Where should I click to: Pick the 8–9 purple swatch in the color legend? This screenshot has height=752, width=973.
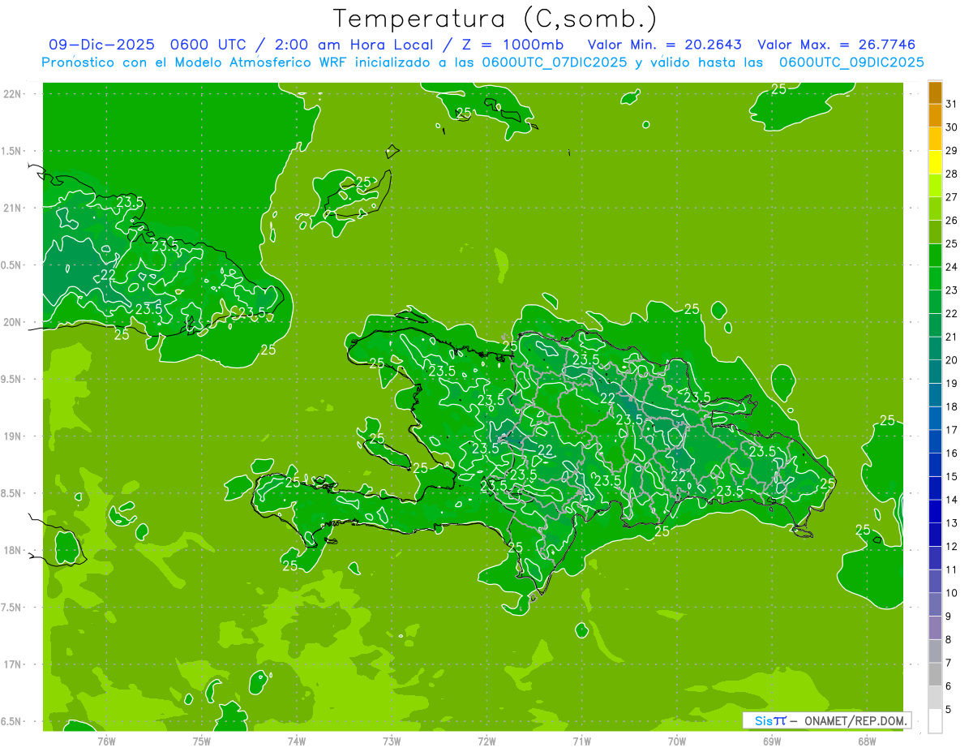click(x=935, y=629)
